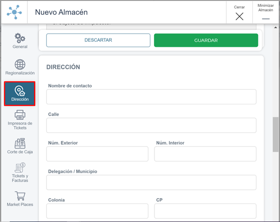Click the Nuevo Almacén title text
This screenshot has width=280, height=222.
pos(61,12)
